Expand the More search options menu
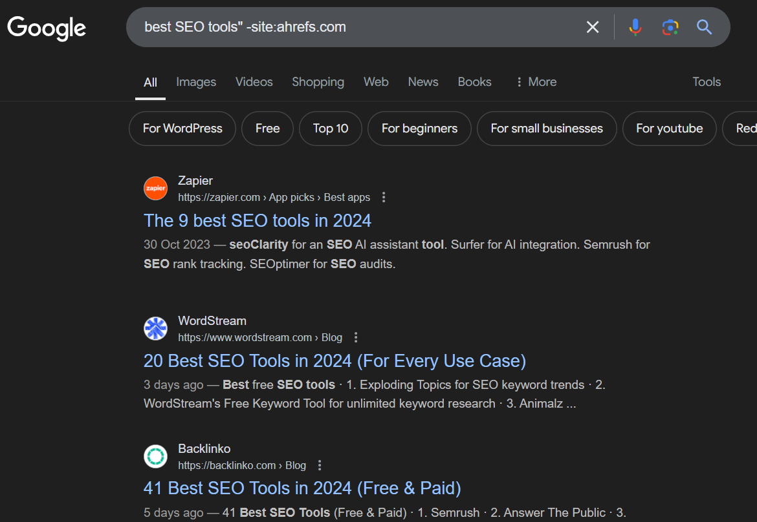Image resolution: width=757 pixels, height=522 pixels. click(536, 82)
